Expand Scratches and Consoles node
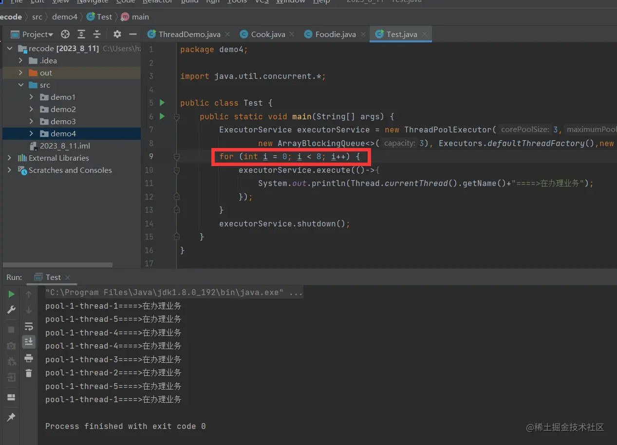The image size is (617, 445). 10,170
